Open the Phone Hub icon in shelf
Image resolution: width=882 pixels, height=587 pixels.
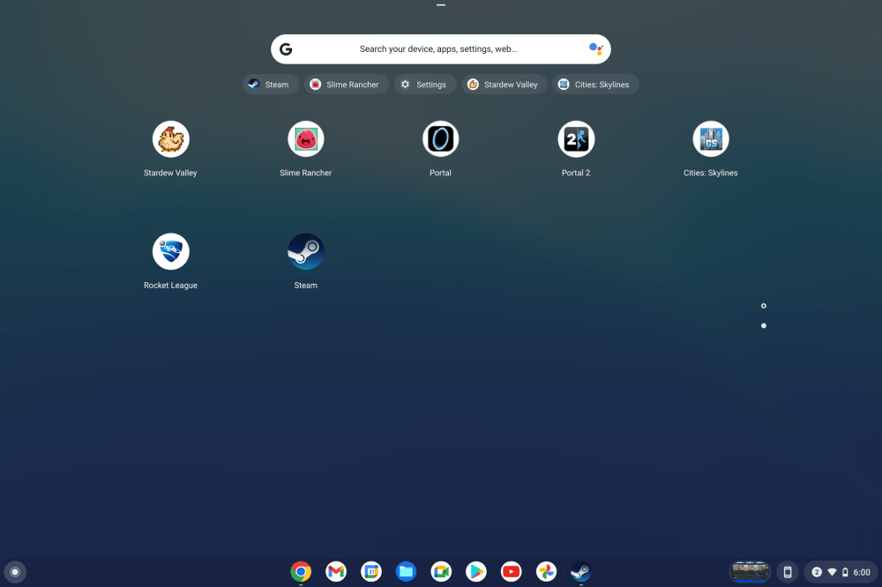coord(788,572)
